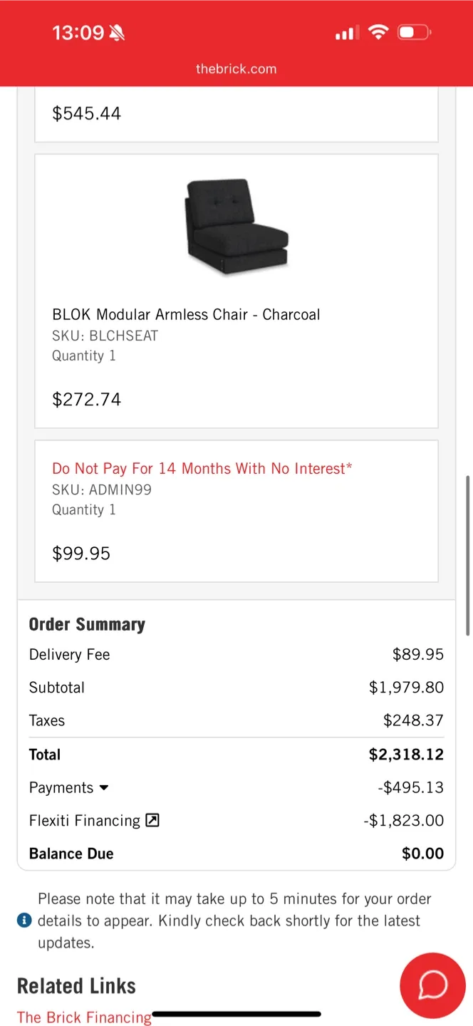Tap the battery status icon
Screen dimensions: 473x1026
click(412, 32)
